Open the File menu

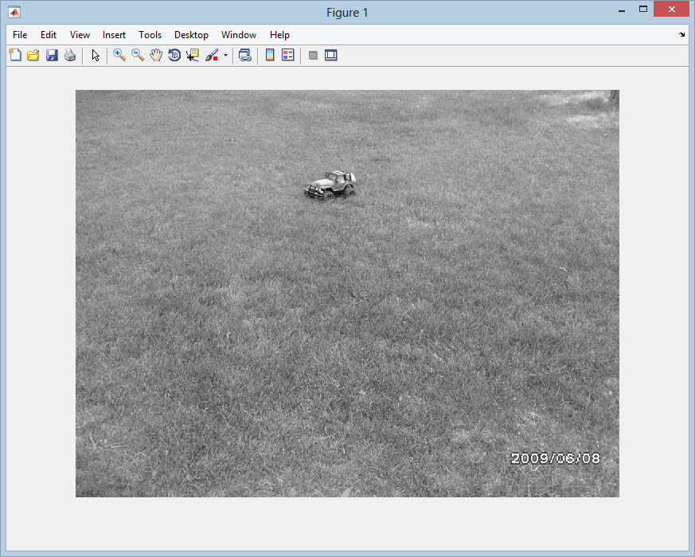click(x=20, y=34)
